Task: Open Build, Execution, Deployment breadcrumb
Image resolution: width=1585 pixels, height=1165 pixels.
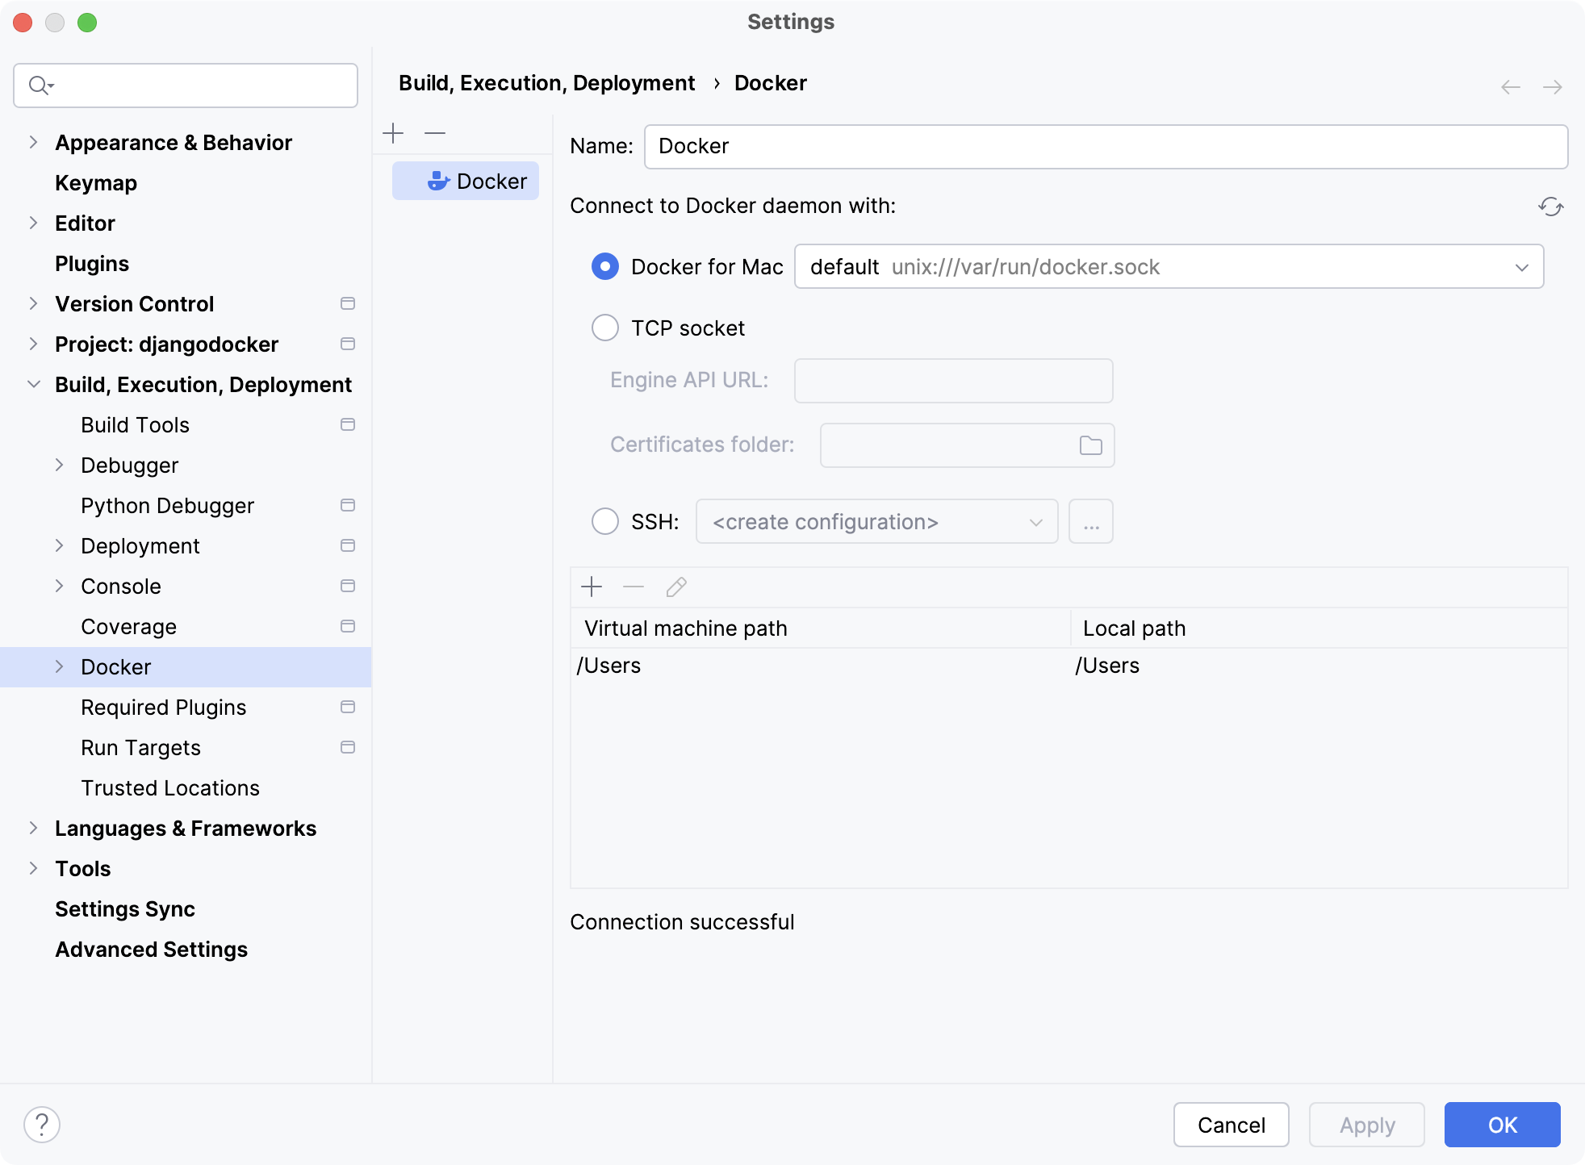Action: coord(547,82)
